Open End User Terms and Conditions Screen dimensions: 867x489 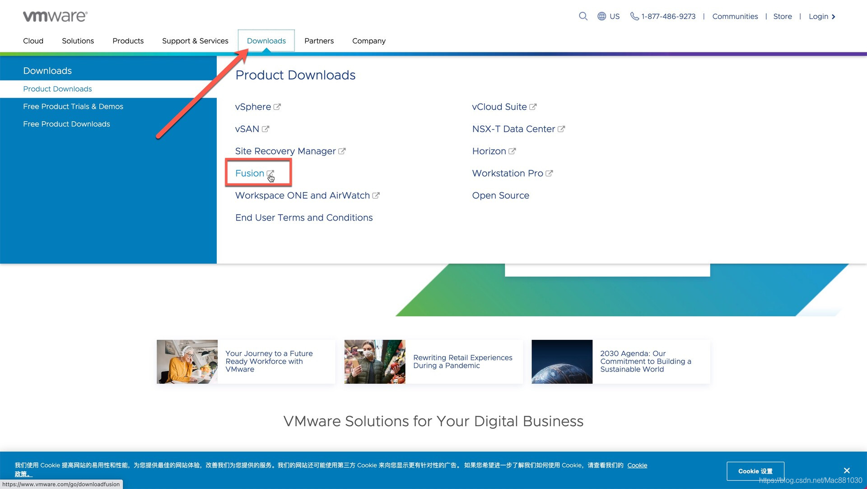coord(304,218)
